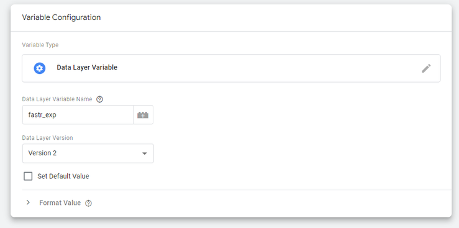Open the variable picker brick icon
The width and height of the screenshot is (459, 228).
pos(143,115)
